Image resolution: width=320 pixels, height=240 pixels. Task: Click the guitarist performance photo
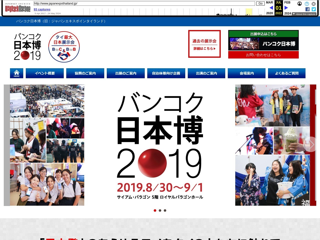tap(254, 141)
